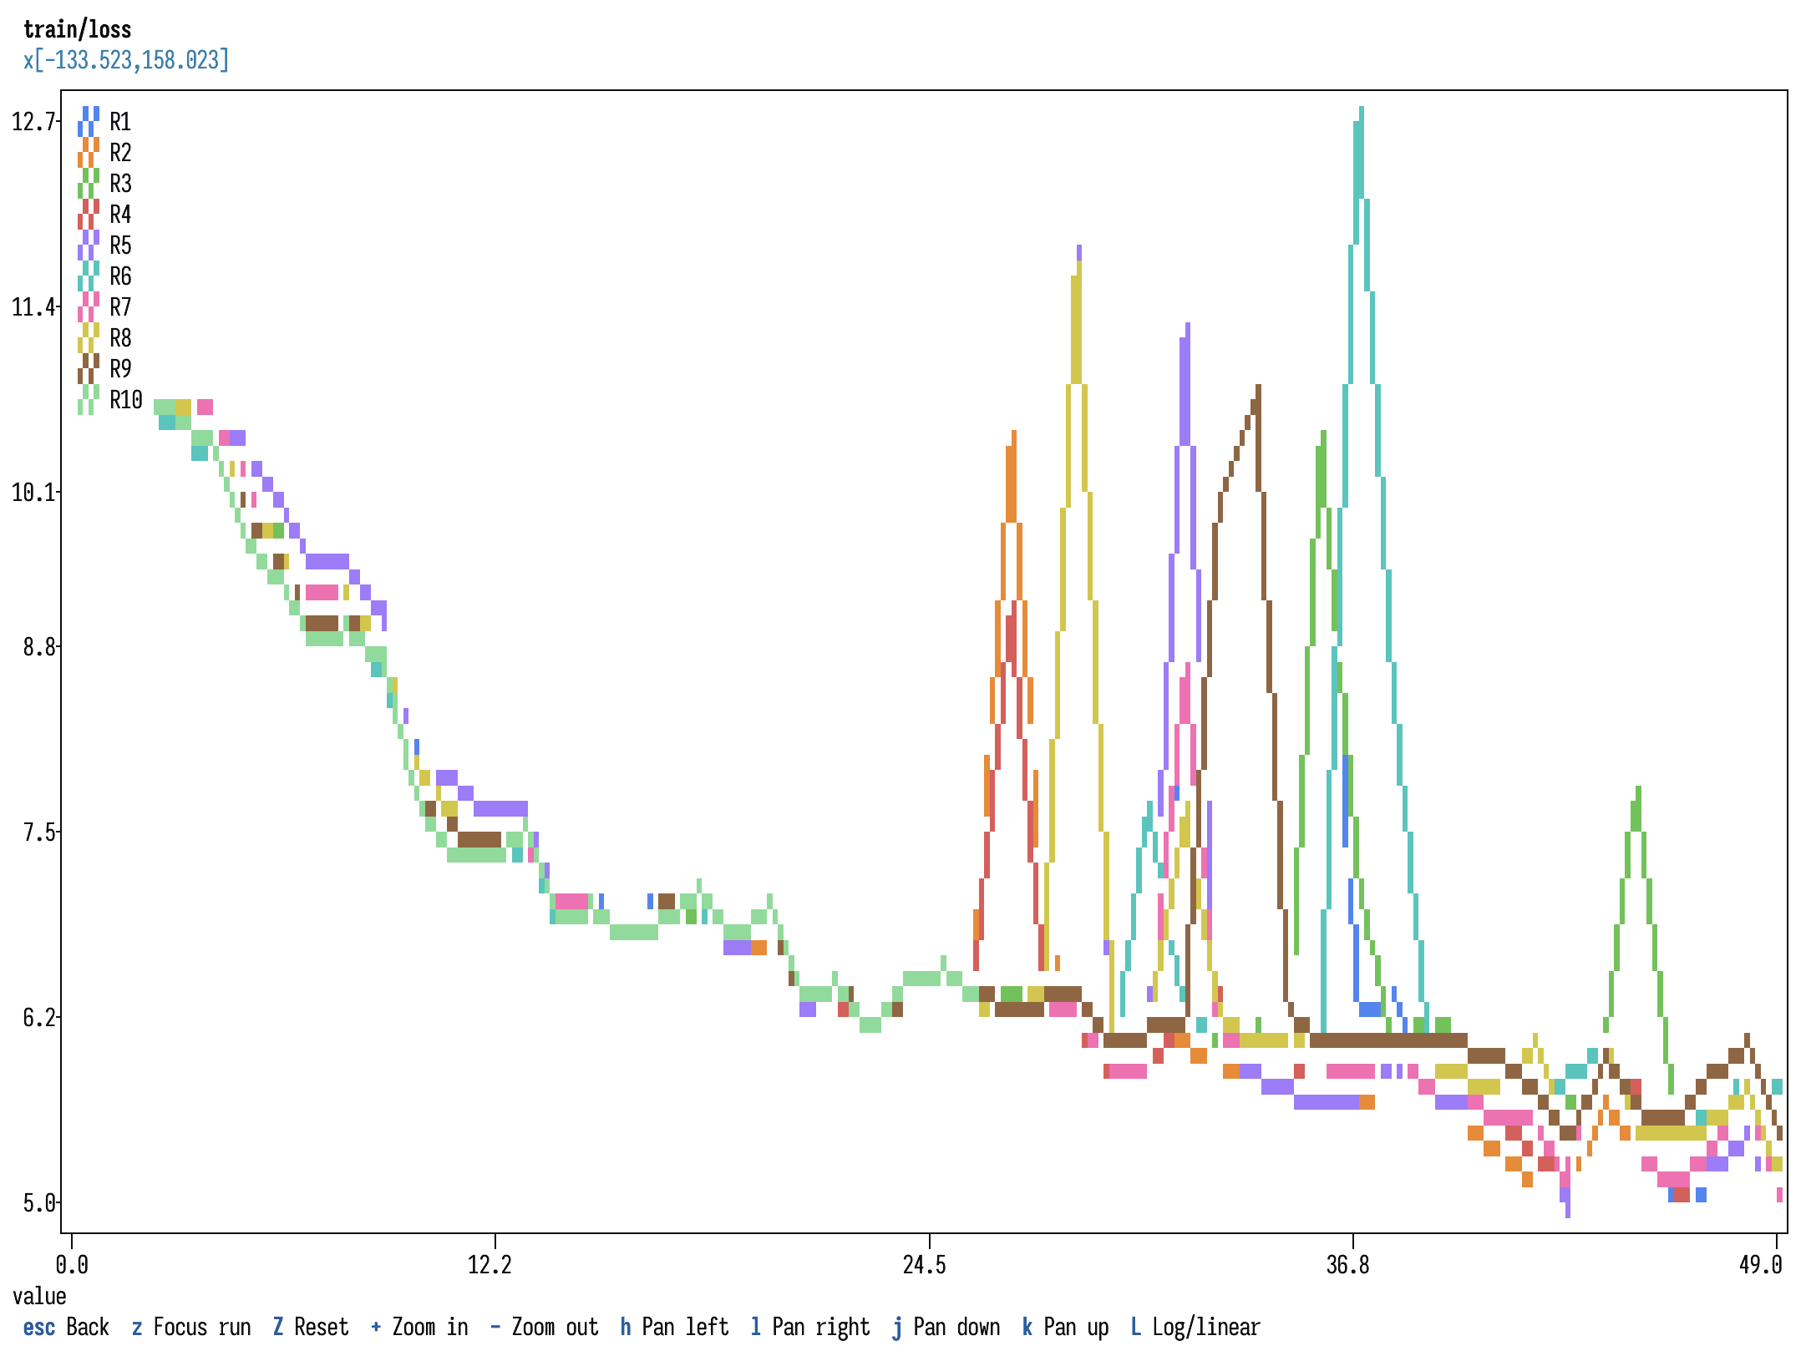This screenshot has height=1356, width=1806.
Task: Click the z Focus run shortcut
Action: 191,1327
